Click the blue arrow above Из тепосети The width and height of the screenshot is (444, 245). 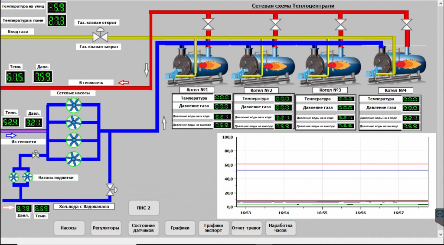point(11,135)
